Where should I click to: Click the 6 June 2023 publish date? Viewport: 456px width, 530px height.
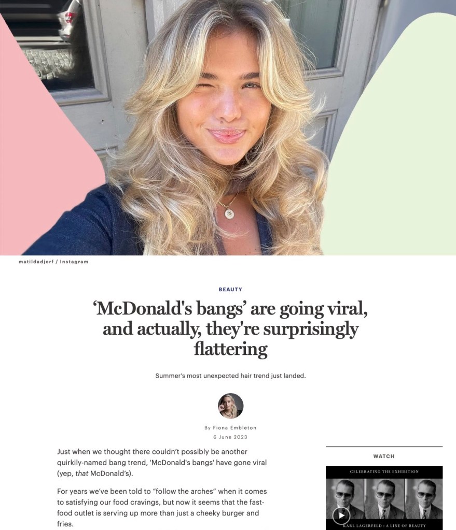click(x=230, y=437)
